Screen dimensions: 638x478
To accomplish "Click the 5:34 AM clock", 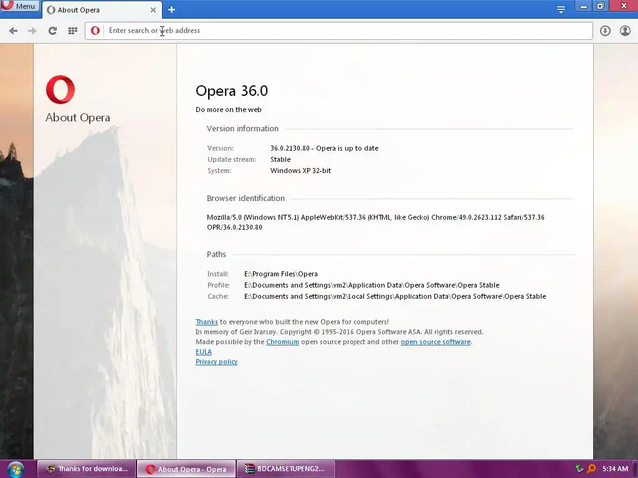I will 615,469.
